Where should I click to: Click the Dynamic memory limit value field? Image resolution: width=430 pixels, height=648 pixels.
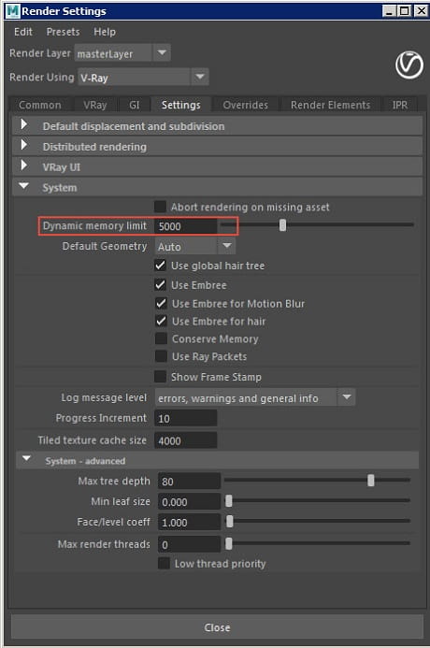click(x=185, y=226)
